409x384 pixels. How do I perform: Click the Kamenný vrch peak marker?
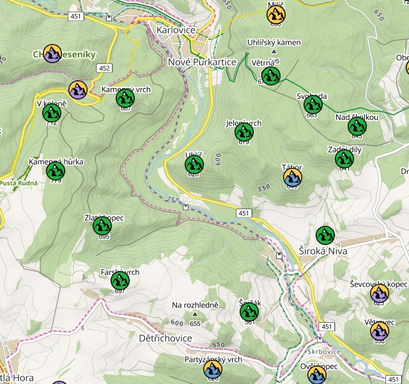125,98
